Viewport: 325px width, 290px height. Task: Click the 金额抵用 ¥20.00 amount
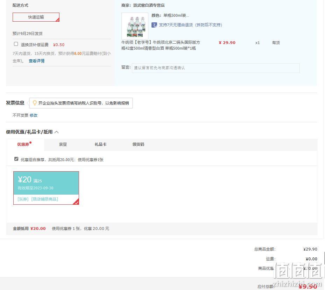tap(38, 229)
